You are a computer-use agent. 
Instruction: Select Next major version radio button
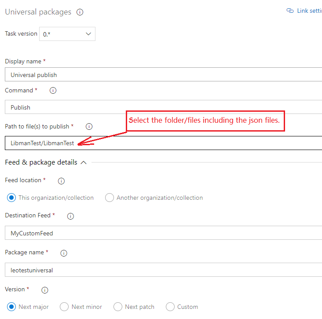[x=11, y=307]
